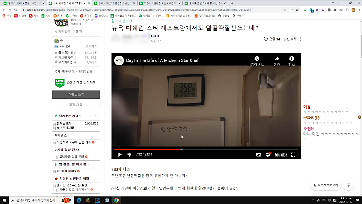
Task: Open article more-options three dots menu
Action: 300,39
